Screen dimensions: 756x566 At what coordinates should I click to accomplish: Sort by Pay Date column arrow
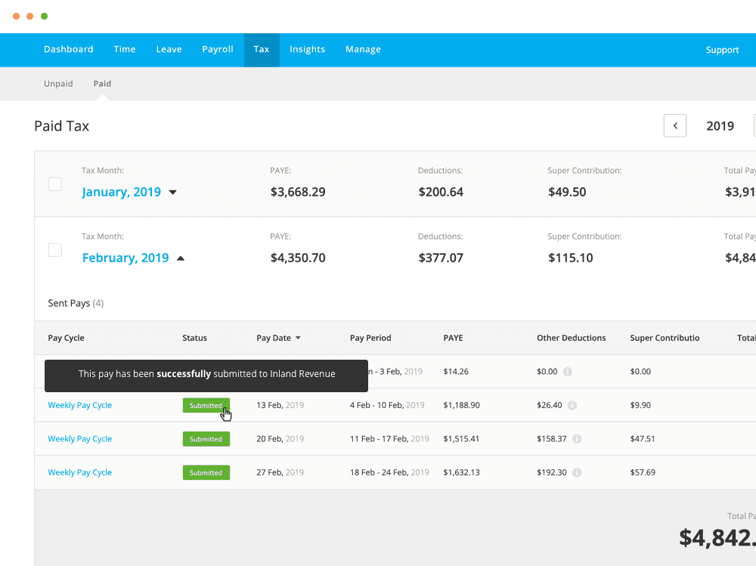298,339
